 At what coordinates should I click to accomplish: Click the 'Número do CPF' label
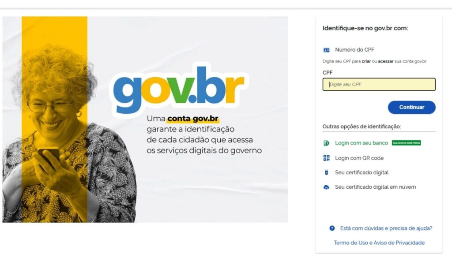(x=354, y=49)
